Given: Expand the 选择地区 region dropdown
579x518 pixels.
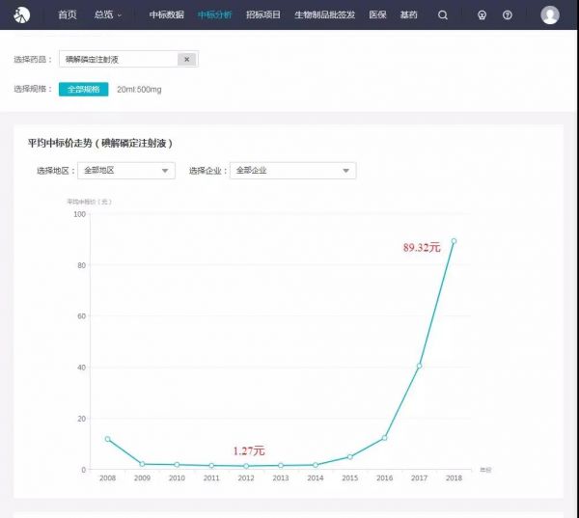Looking at the screenshot, I should coord(125,171).
